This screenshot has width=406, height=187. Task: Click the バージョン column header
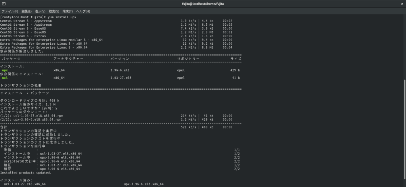pos(120,59)
